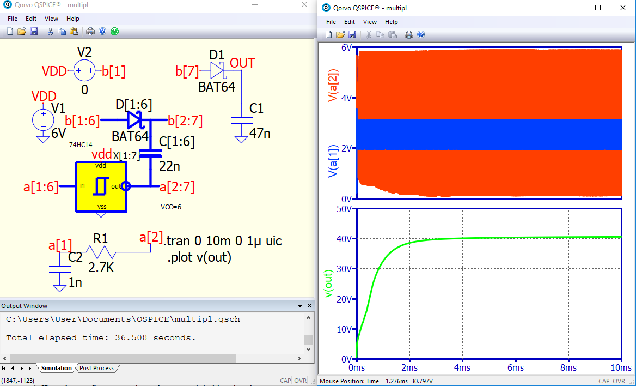Click Print icon in the schematic toolbar
The image size is (636, 386).
(x=90, y=31)
